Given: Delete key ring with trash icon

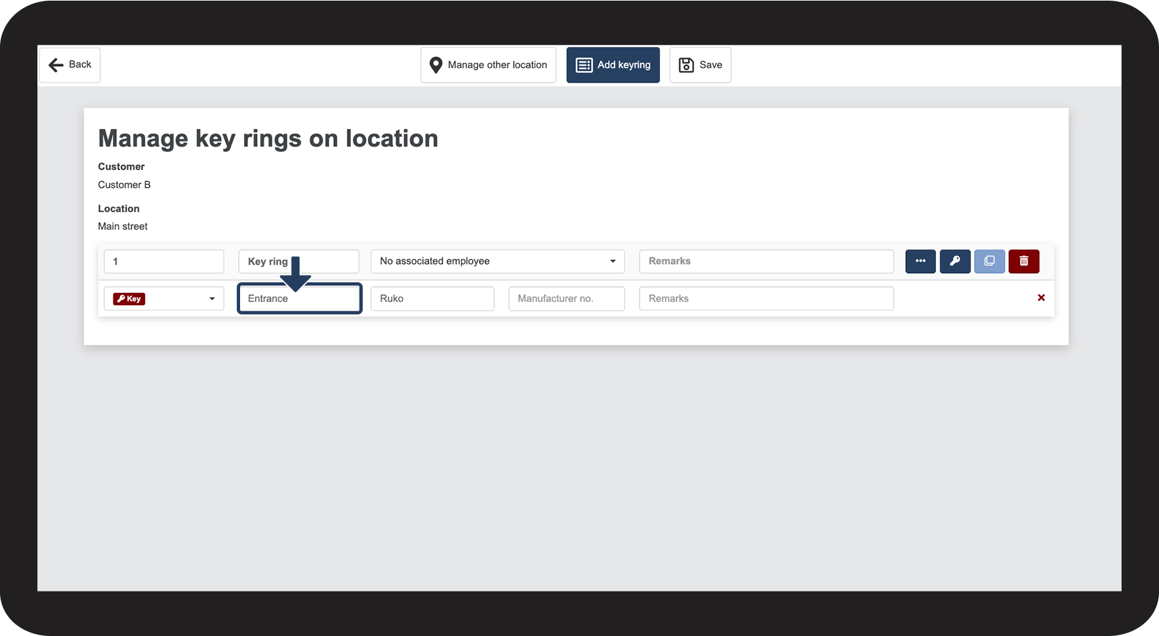Looking at the screenshot, I should 1024,261.
